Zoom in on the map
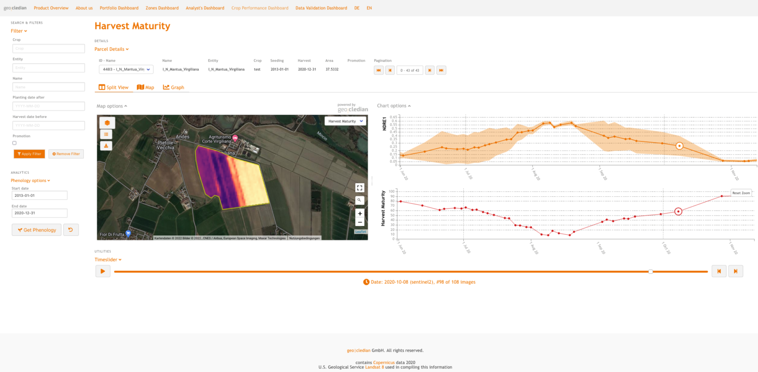Screen dimensions: 758x372 click(x=359, y=213)
